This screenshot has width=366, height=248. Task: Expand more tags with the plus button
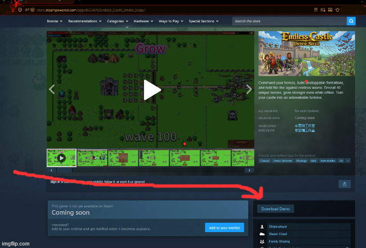click(348, 161)
